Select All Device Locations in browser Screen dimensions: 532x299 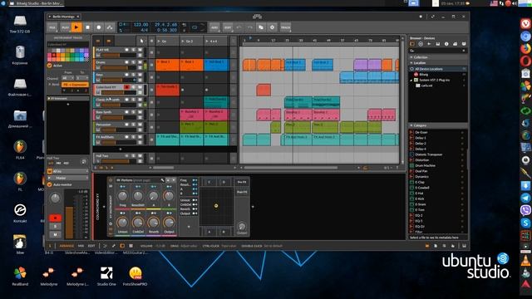pyautogui.click(x=438, y=69)
